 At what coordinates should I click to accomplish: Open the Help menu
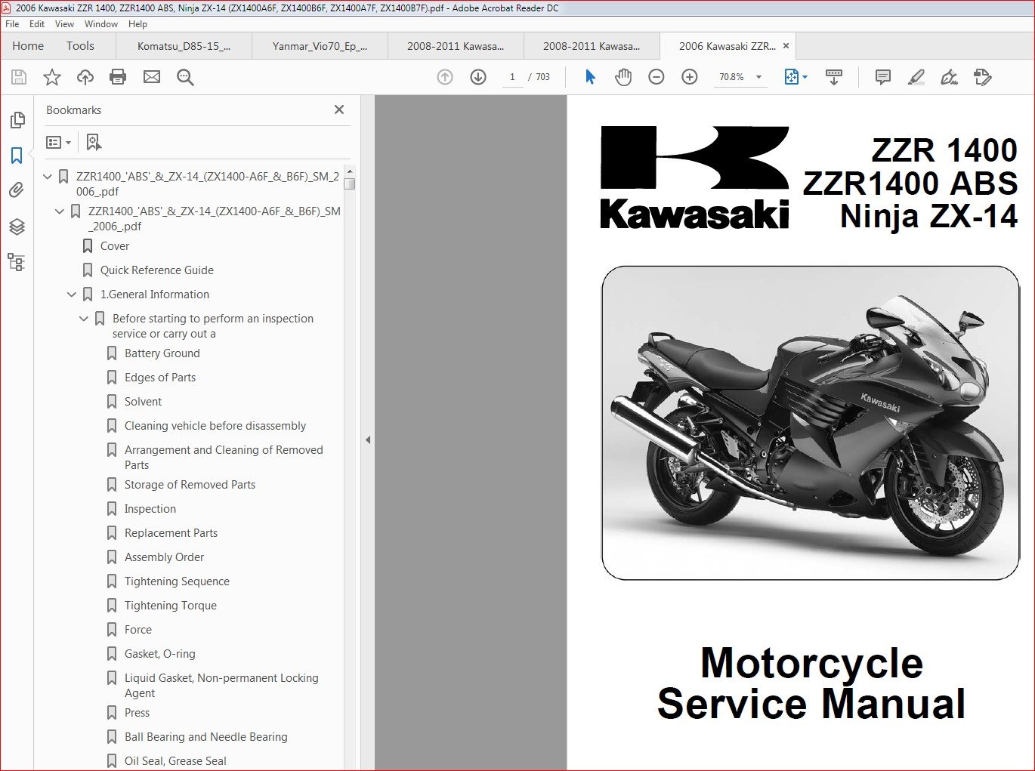click(x=137, y=24)
